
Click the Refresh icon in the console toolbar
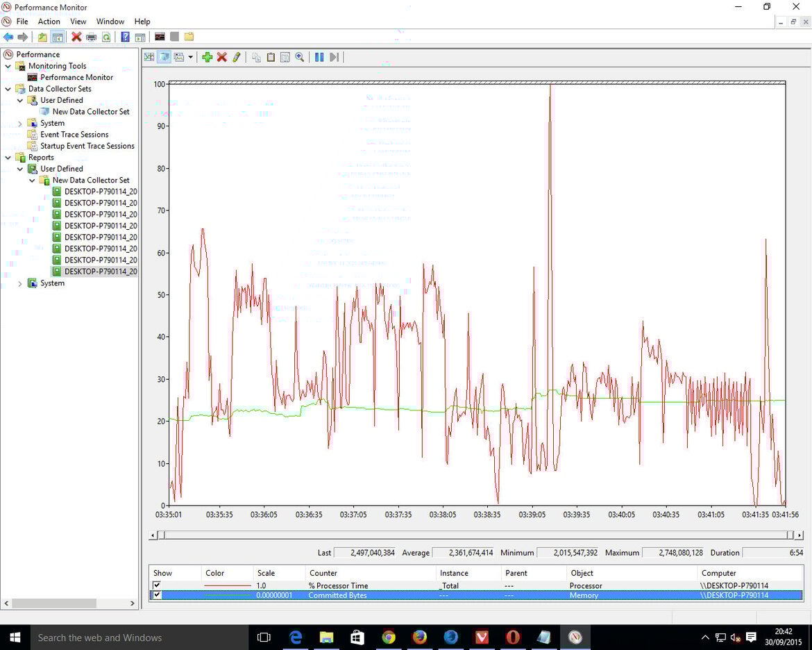[x=106, y=37]
